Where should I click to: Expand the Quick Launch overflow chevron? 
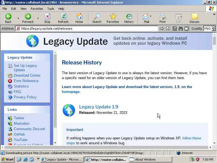[x=38, y=159]
